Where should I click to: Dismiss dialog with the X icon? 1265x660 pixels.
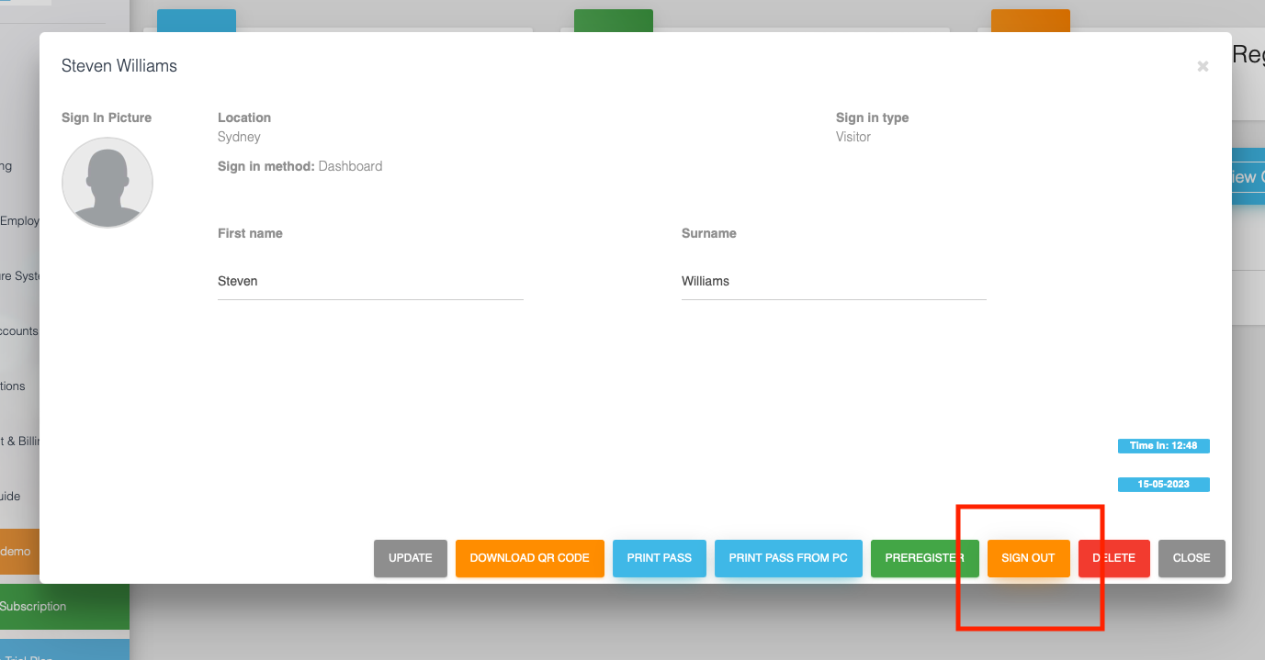coord(1203,66)
